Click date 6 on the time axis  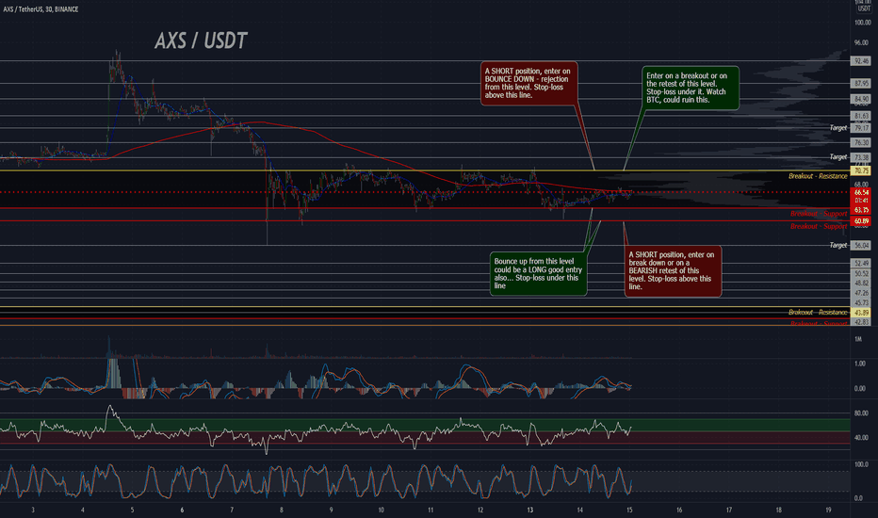point(182,510)
